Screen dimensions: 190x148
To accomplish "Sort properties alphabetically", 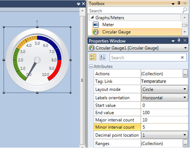I will point(103,57).
